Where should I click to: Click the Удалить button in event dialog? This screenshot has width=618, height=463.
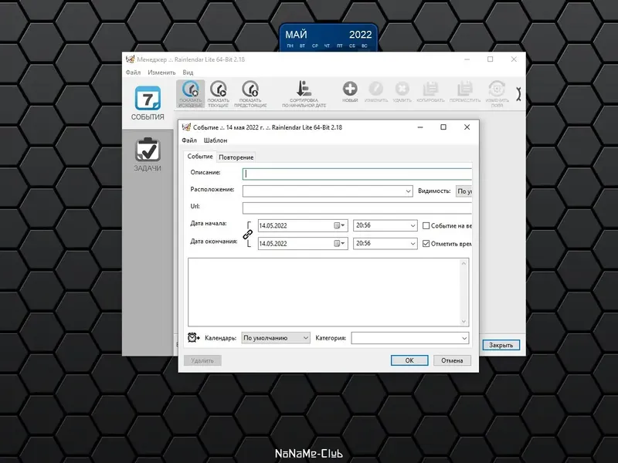tap(202, 360)
